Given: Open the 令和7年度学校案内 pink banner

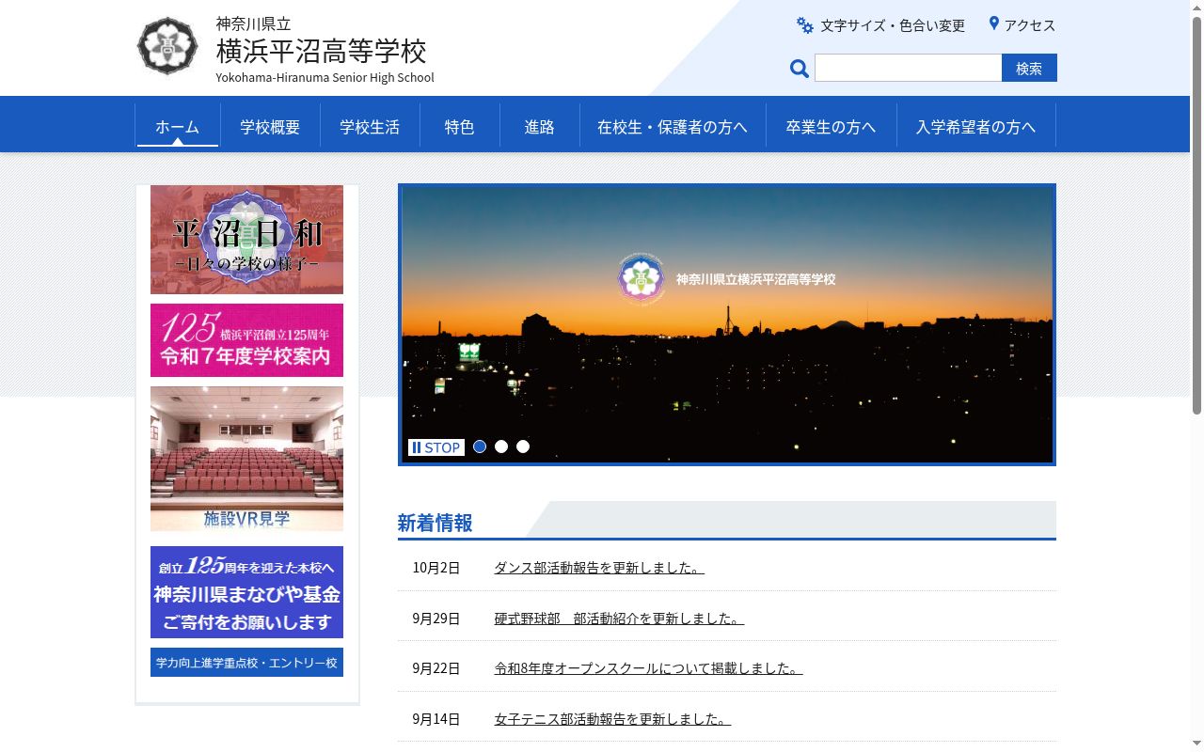Looking at the screenshot, I should [246, 340].
